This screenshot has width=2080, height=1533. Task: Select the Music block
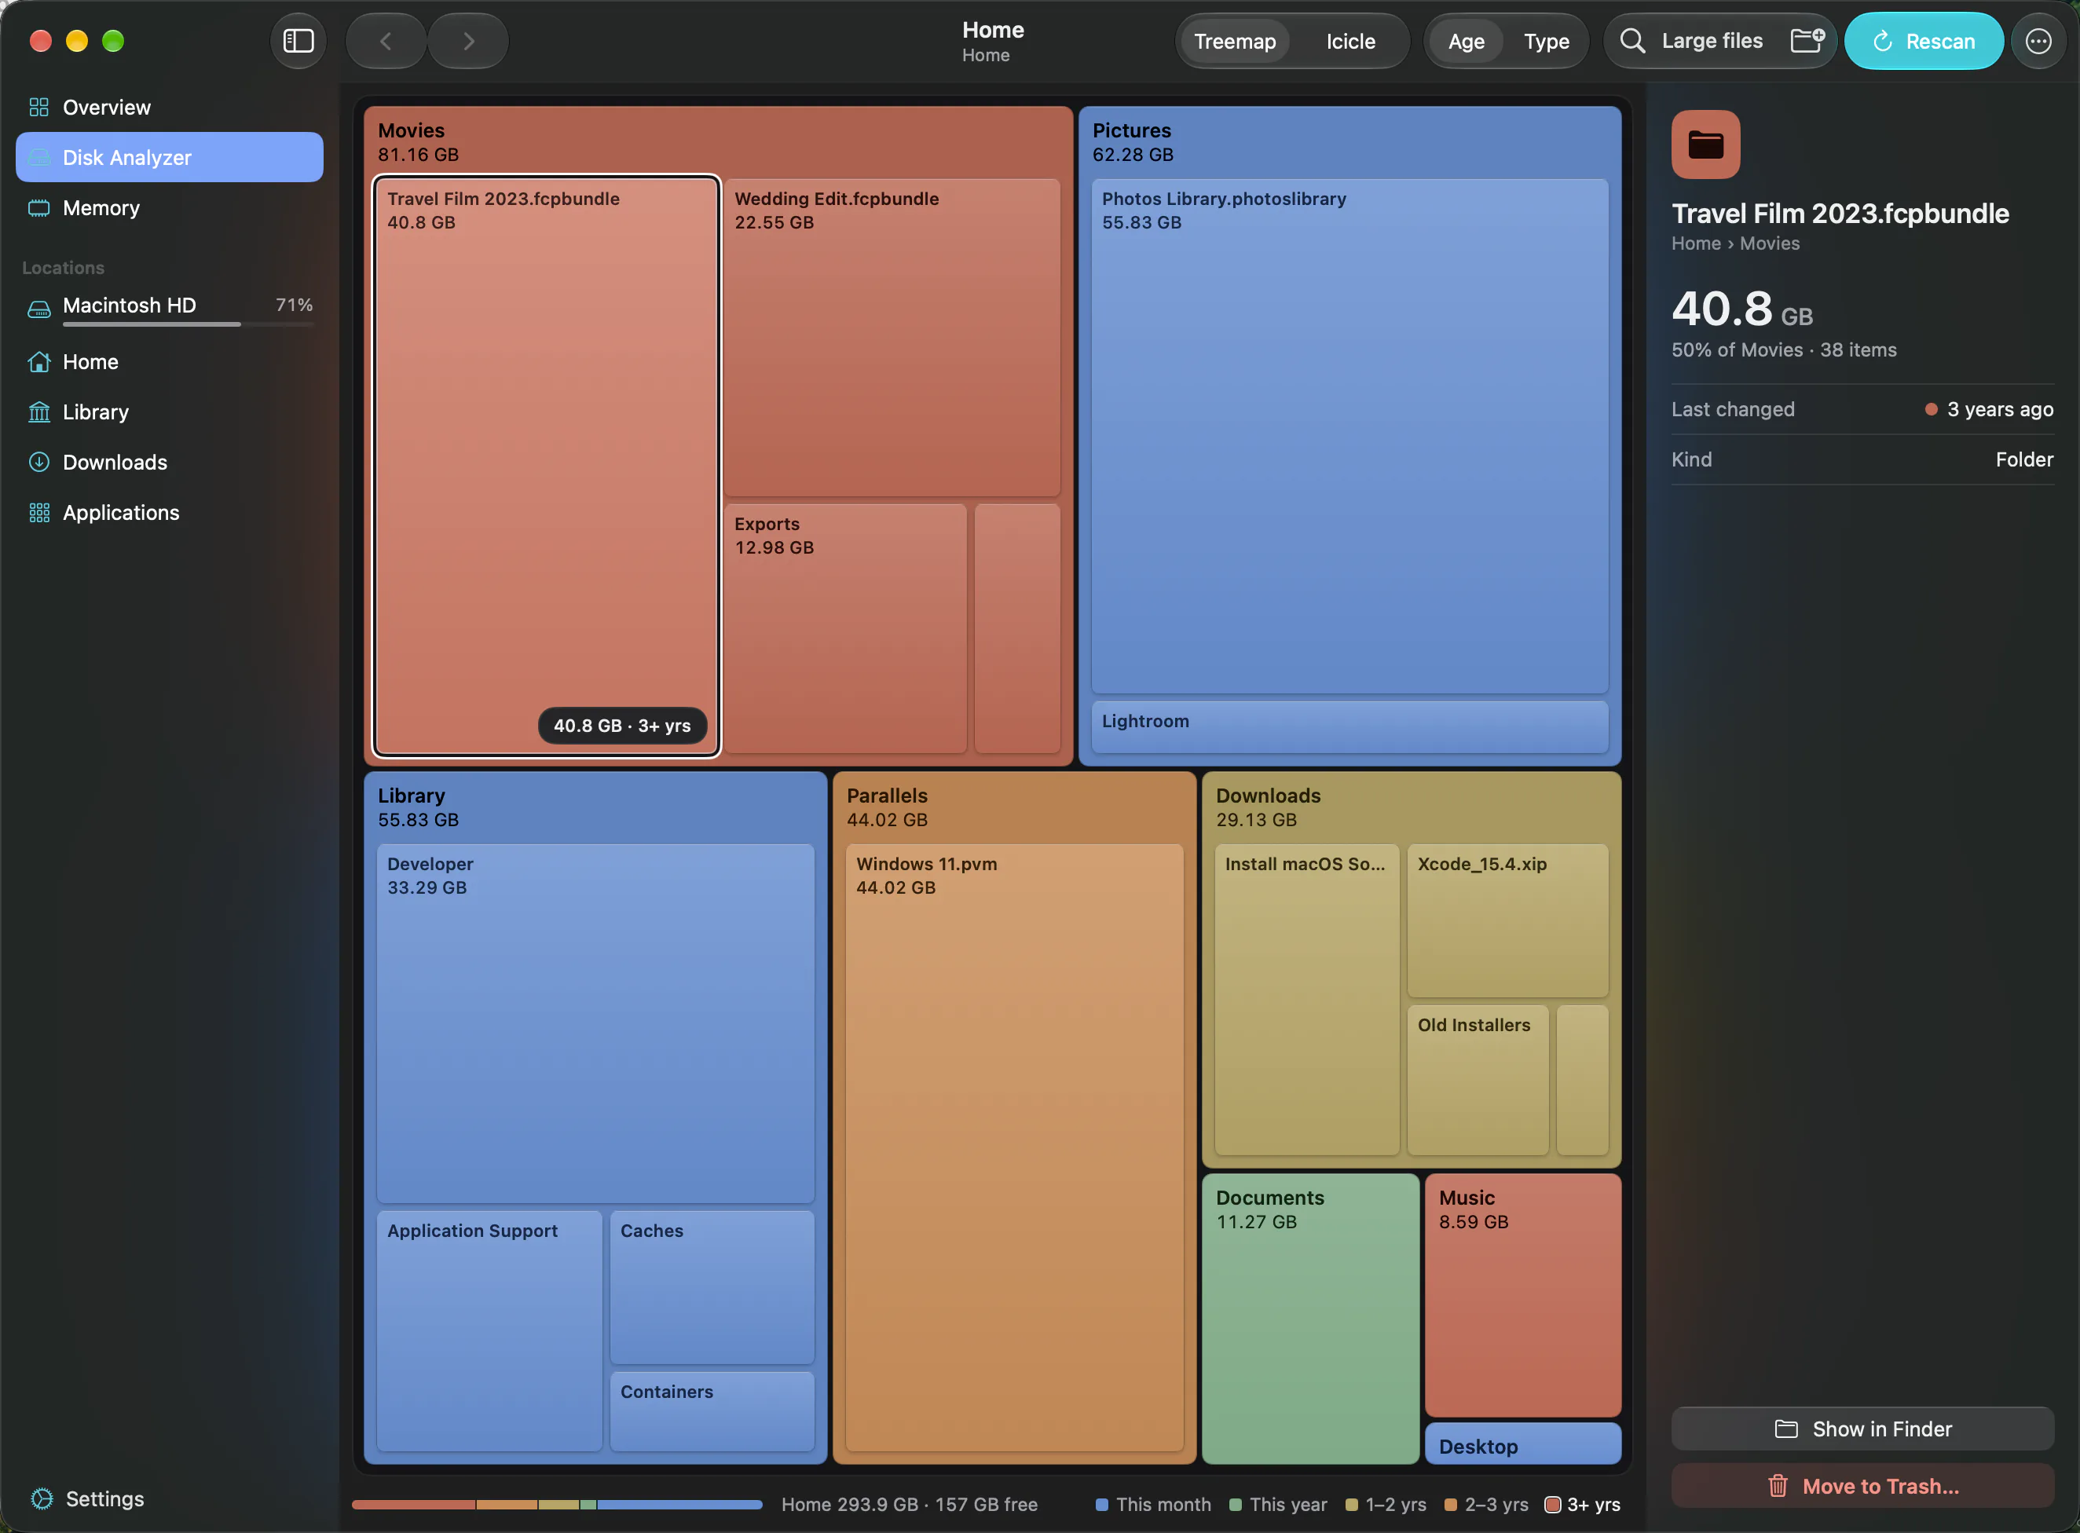(x=1523, y=1296)
